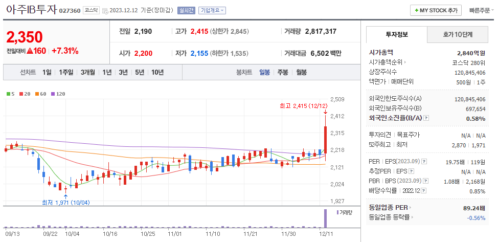Click the 아주IB투자 stock name heading
Viewport: 498px width, 242px height.
[31, 10]
